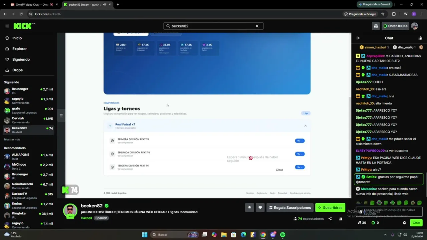Open recommended channel Kerios
The width and height of the screenshot is (427, 240).
[28, 205]
